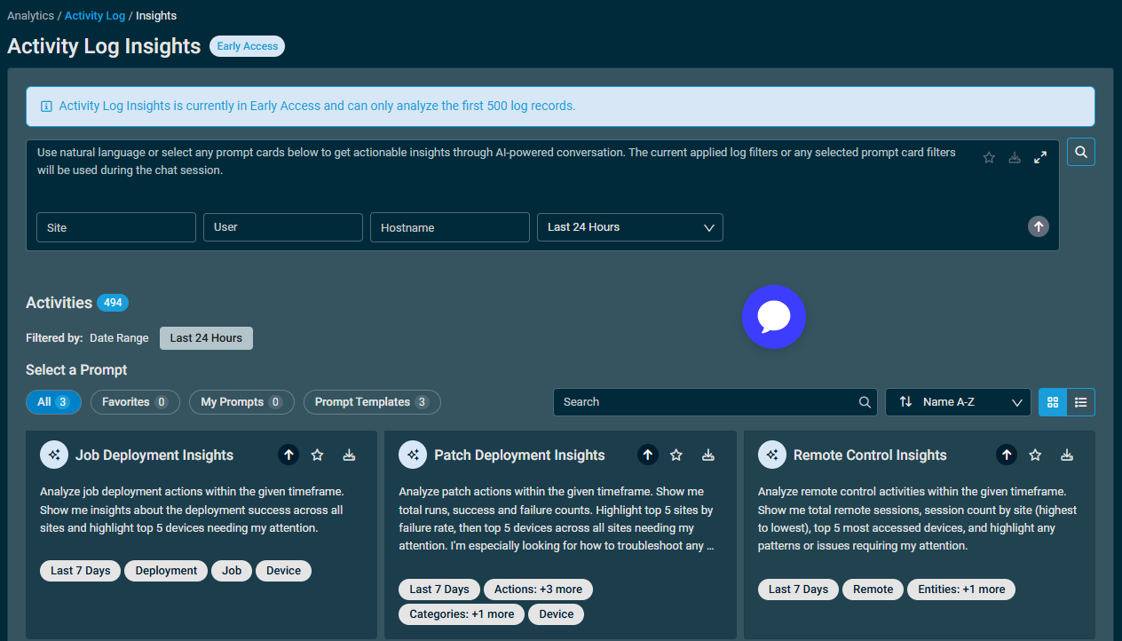
Task: Go to Activity Log breadcrumb link
Action: click(x=95, y=16)
